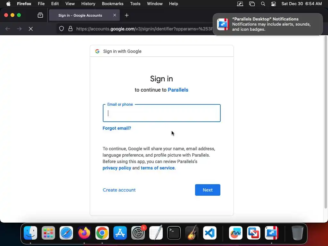Focus the Email or phone field
The width and height of the screenshot is (328, 246).
click(x=162, y=113)
